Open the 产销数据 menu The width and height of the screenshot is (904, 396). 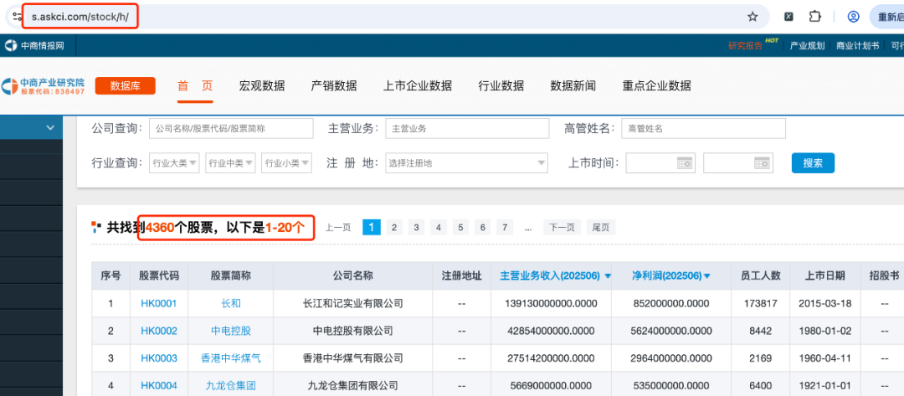click(x=334, y=86)
